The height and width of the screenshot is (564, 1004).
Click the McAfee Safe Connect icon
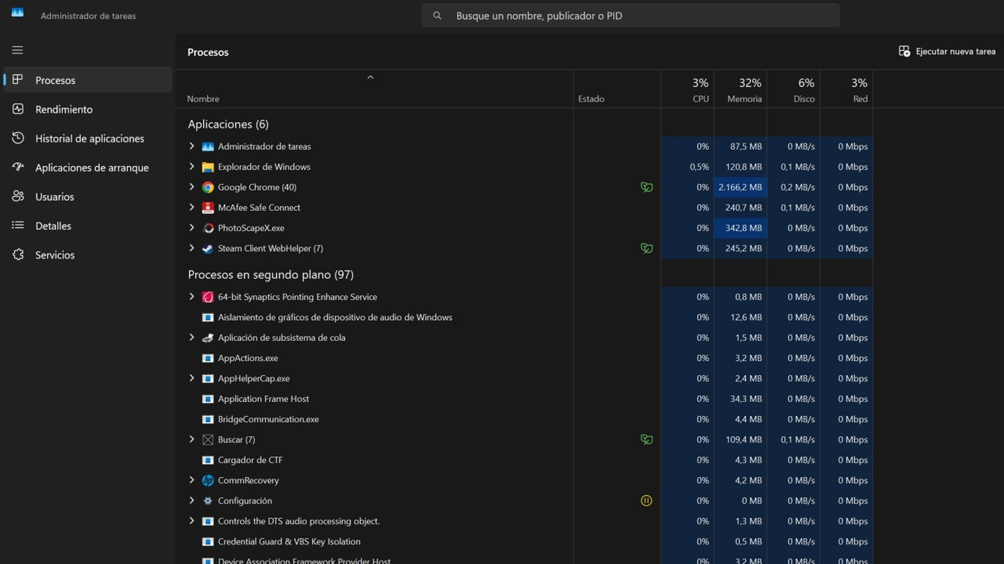(x=208, y=208)
